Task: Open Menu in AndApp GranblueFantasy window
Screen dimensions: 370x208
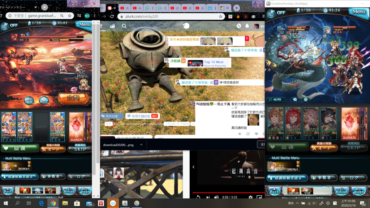Action: click(358, 12)
